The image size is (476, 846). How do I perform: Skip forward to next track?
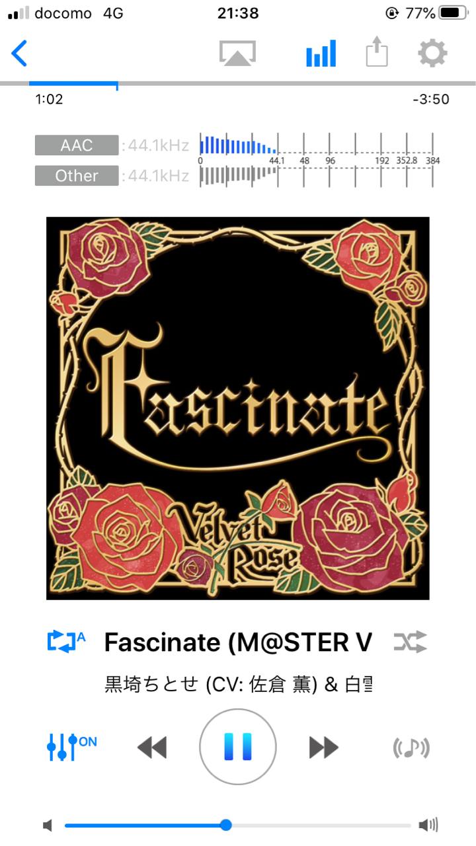(x=324, y=748)
